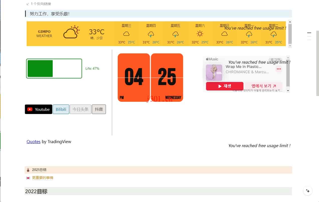319x202 pixels.
Task: Click the 로그인 login button
Action: [x=275, y=60]
